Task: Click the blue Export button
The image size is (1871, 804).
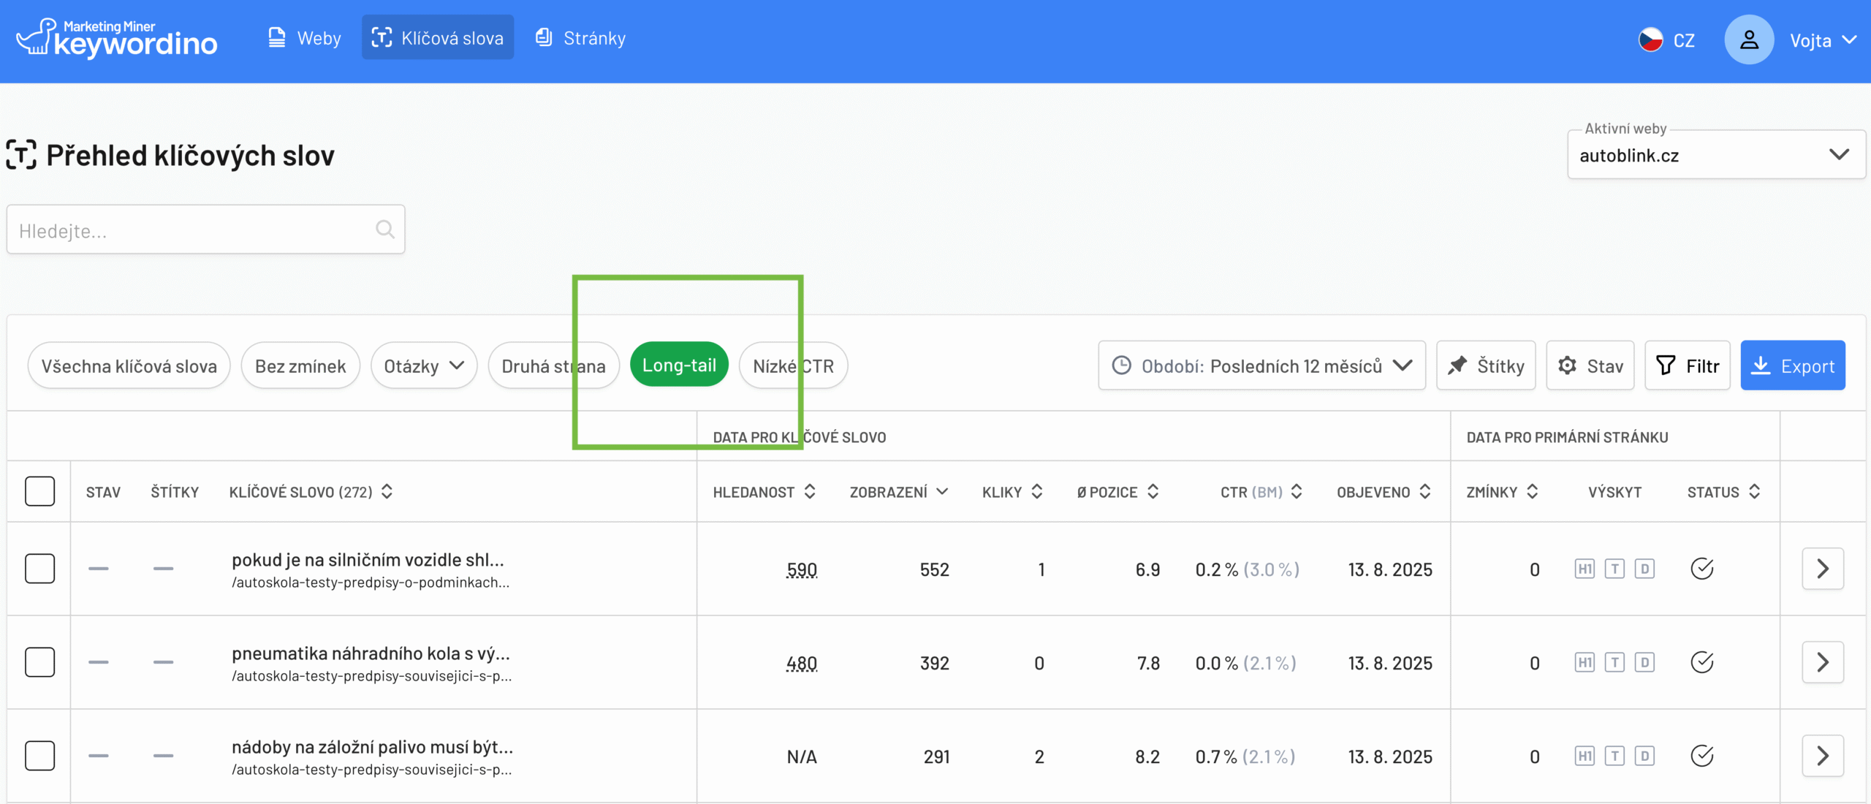Action: [1793, 365]
